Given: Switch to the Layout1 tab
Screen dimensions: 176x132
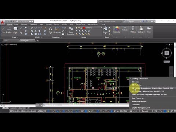Looking at the screenshot, I should pos(14,108).
